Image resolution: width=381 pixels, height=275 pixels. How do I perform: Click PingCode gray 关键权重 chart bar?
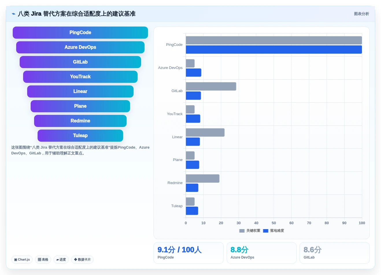point(274,40)
